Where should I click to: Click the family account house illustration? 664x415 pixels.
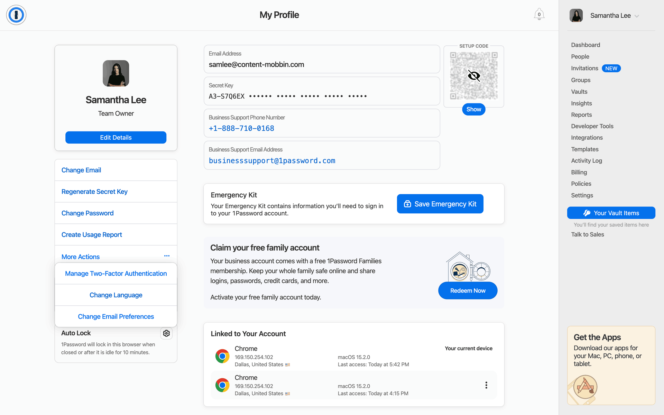(468, 267)
